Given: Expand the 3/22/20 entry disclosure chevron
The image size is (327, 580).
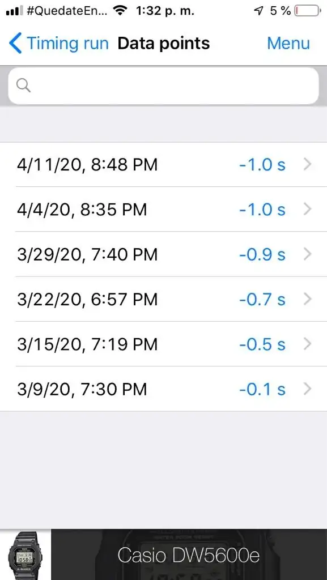Looking at the screenshot, I should tap(307, 299).
